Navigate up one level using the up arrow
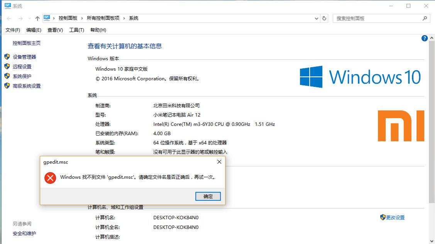 click(37, 18)
